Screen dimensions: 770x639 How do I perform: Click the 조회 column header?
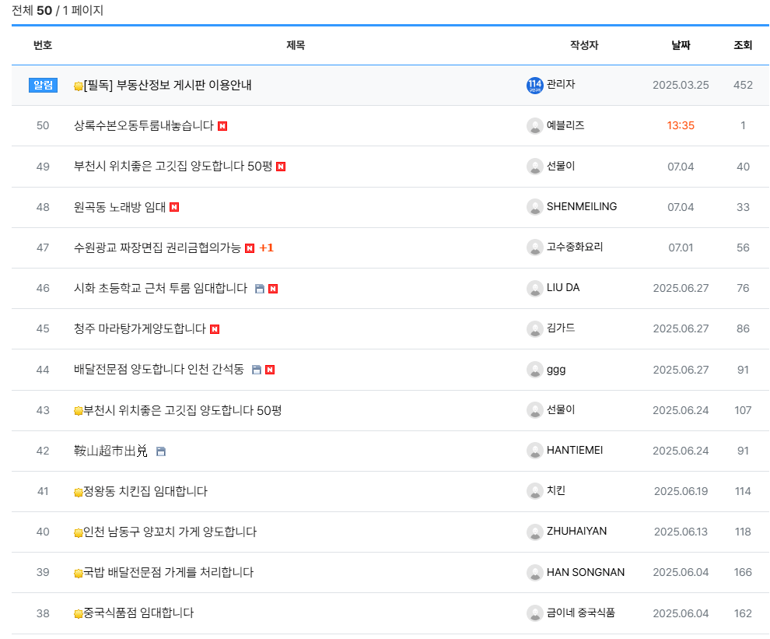(743, 45)
